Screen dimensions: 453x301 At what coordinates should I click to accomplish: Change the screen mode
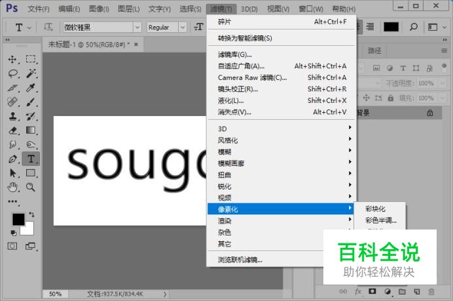pos(30,247)
